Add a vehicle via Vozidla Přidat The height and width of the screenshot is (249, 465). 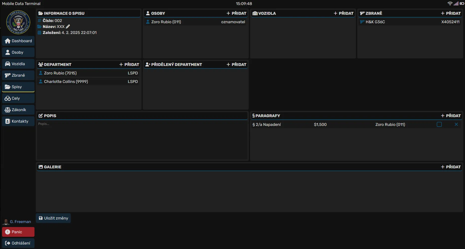tap(343, 13)
